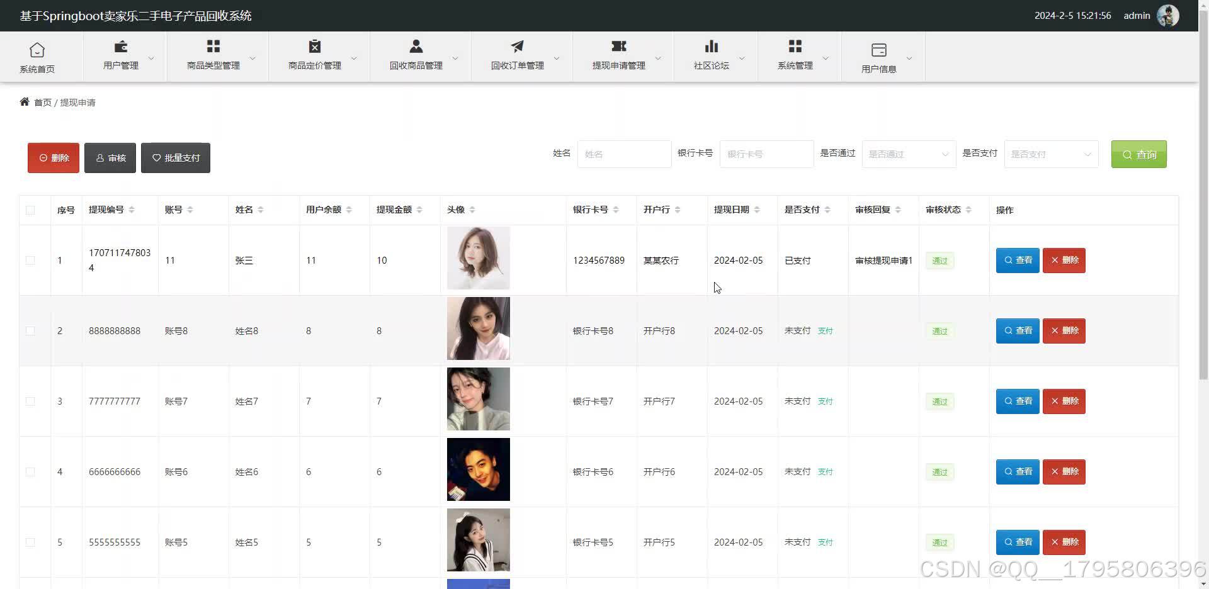The image size is (1209, 589).
Task: Click 支付 link in 姓名7 row
Action: point(825,401)
